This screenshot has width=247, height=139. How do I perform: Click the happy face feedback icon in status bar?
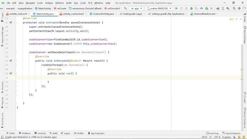239,137
